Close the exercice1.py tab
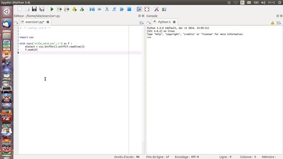The image size is (283, 159). click(48, 22)
